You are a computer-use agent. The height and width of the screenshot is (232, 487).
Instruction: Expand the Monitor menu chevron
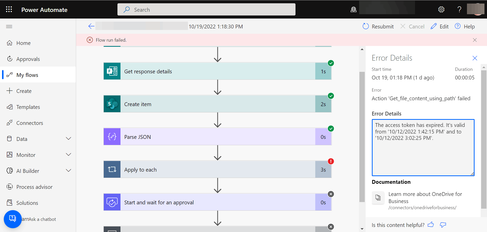point(68,155)
